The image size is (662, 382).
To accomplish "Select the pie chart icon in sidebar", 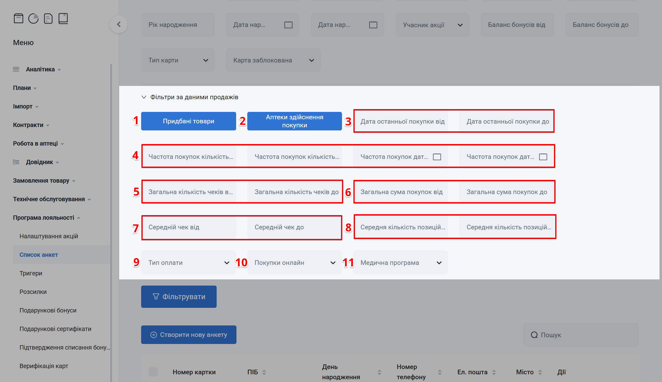I will pos(33,18).
